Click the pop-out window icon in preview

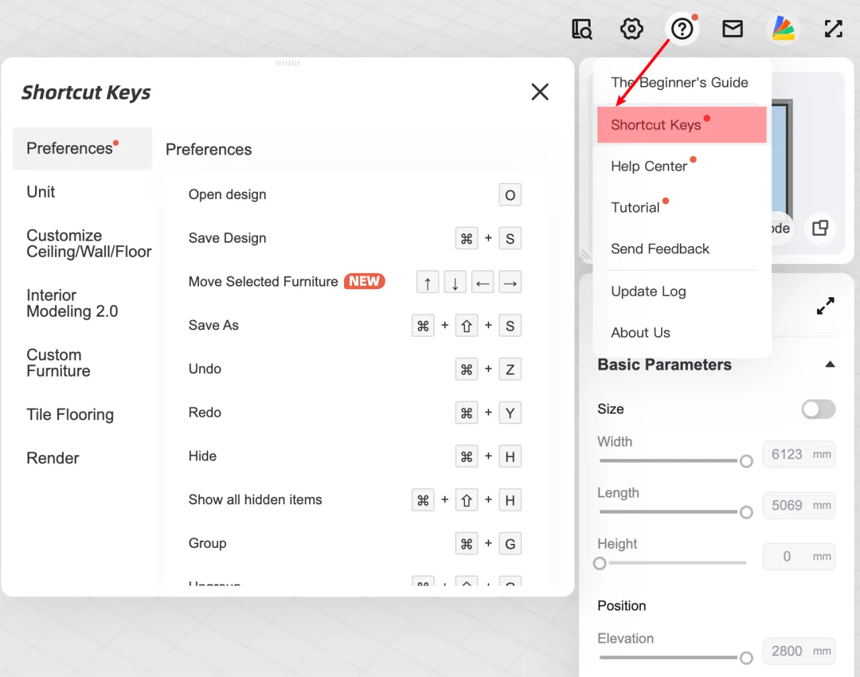point(820,228)
